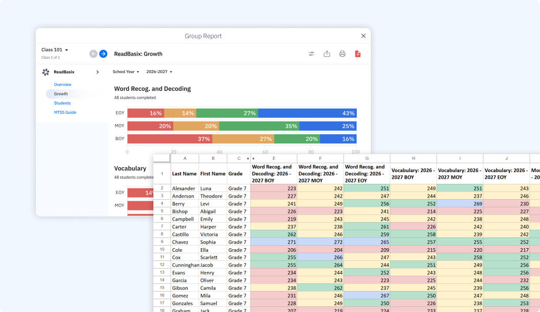Click the Alexander last name cell
The image size is (540, 312).
(185, 188)
